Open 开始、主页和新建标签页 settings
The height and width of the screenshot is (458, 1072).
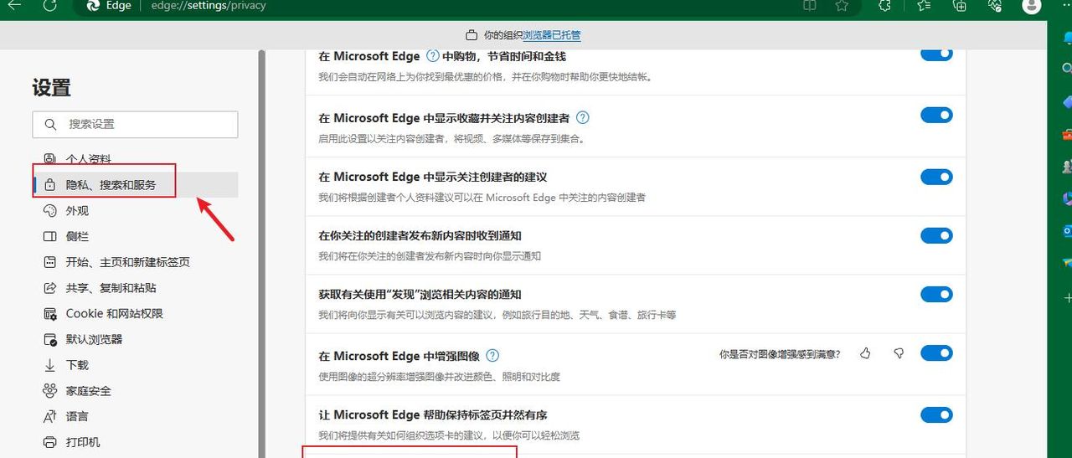136,262
